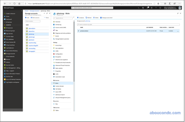Open Firewalls and virtual networks
Screen dimensions: 185x122
point(63,62)
